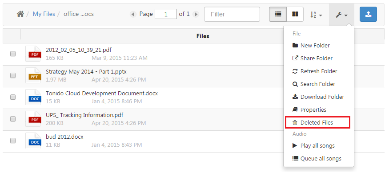The width and height of the screenshot is (385, 172).
Task: Switch to grid view
Action: 295,14
